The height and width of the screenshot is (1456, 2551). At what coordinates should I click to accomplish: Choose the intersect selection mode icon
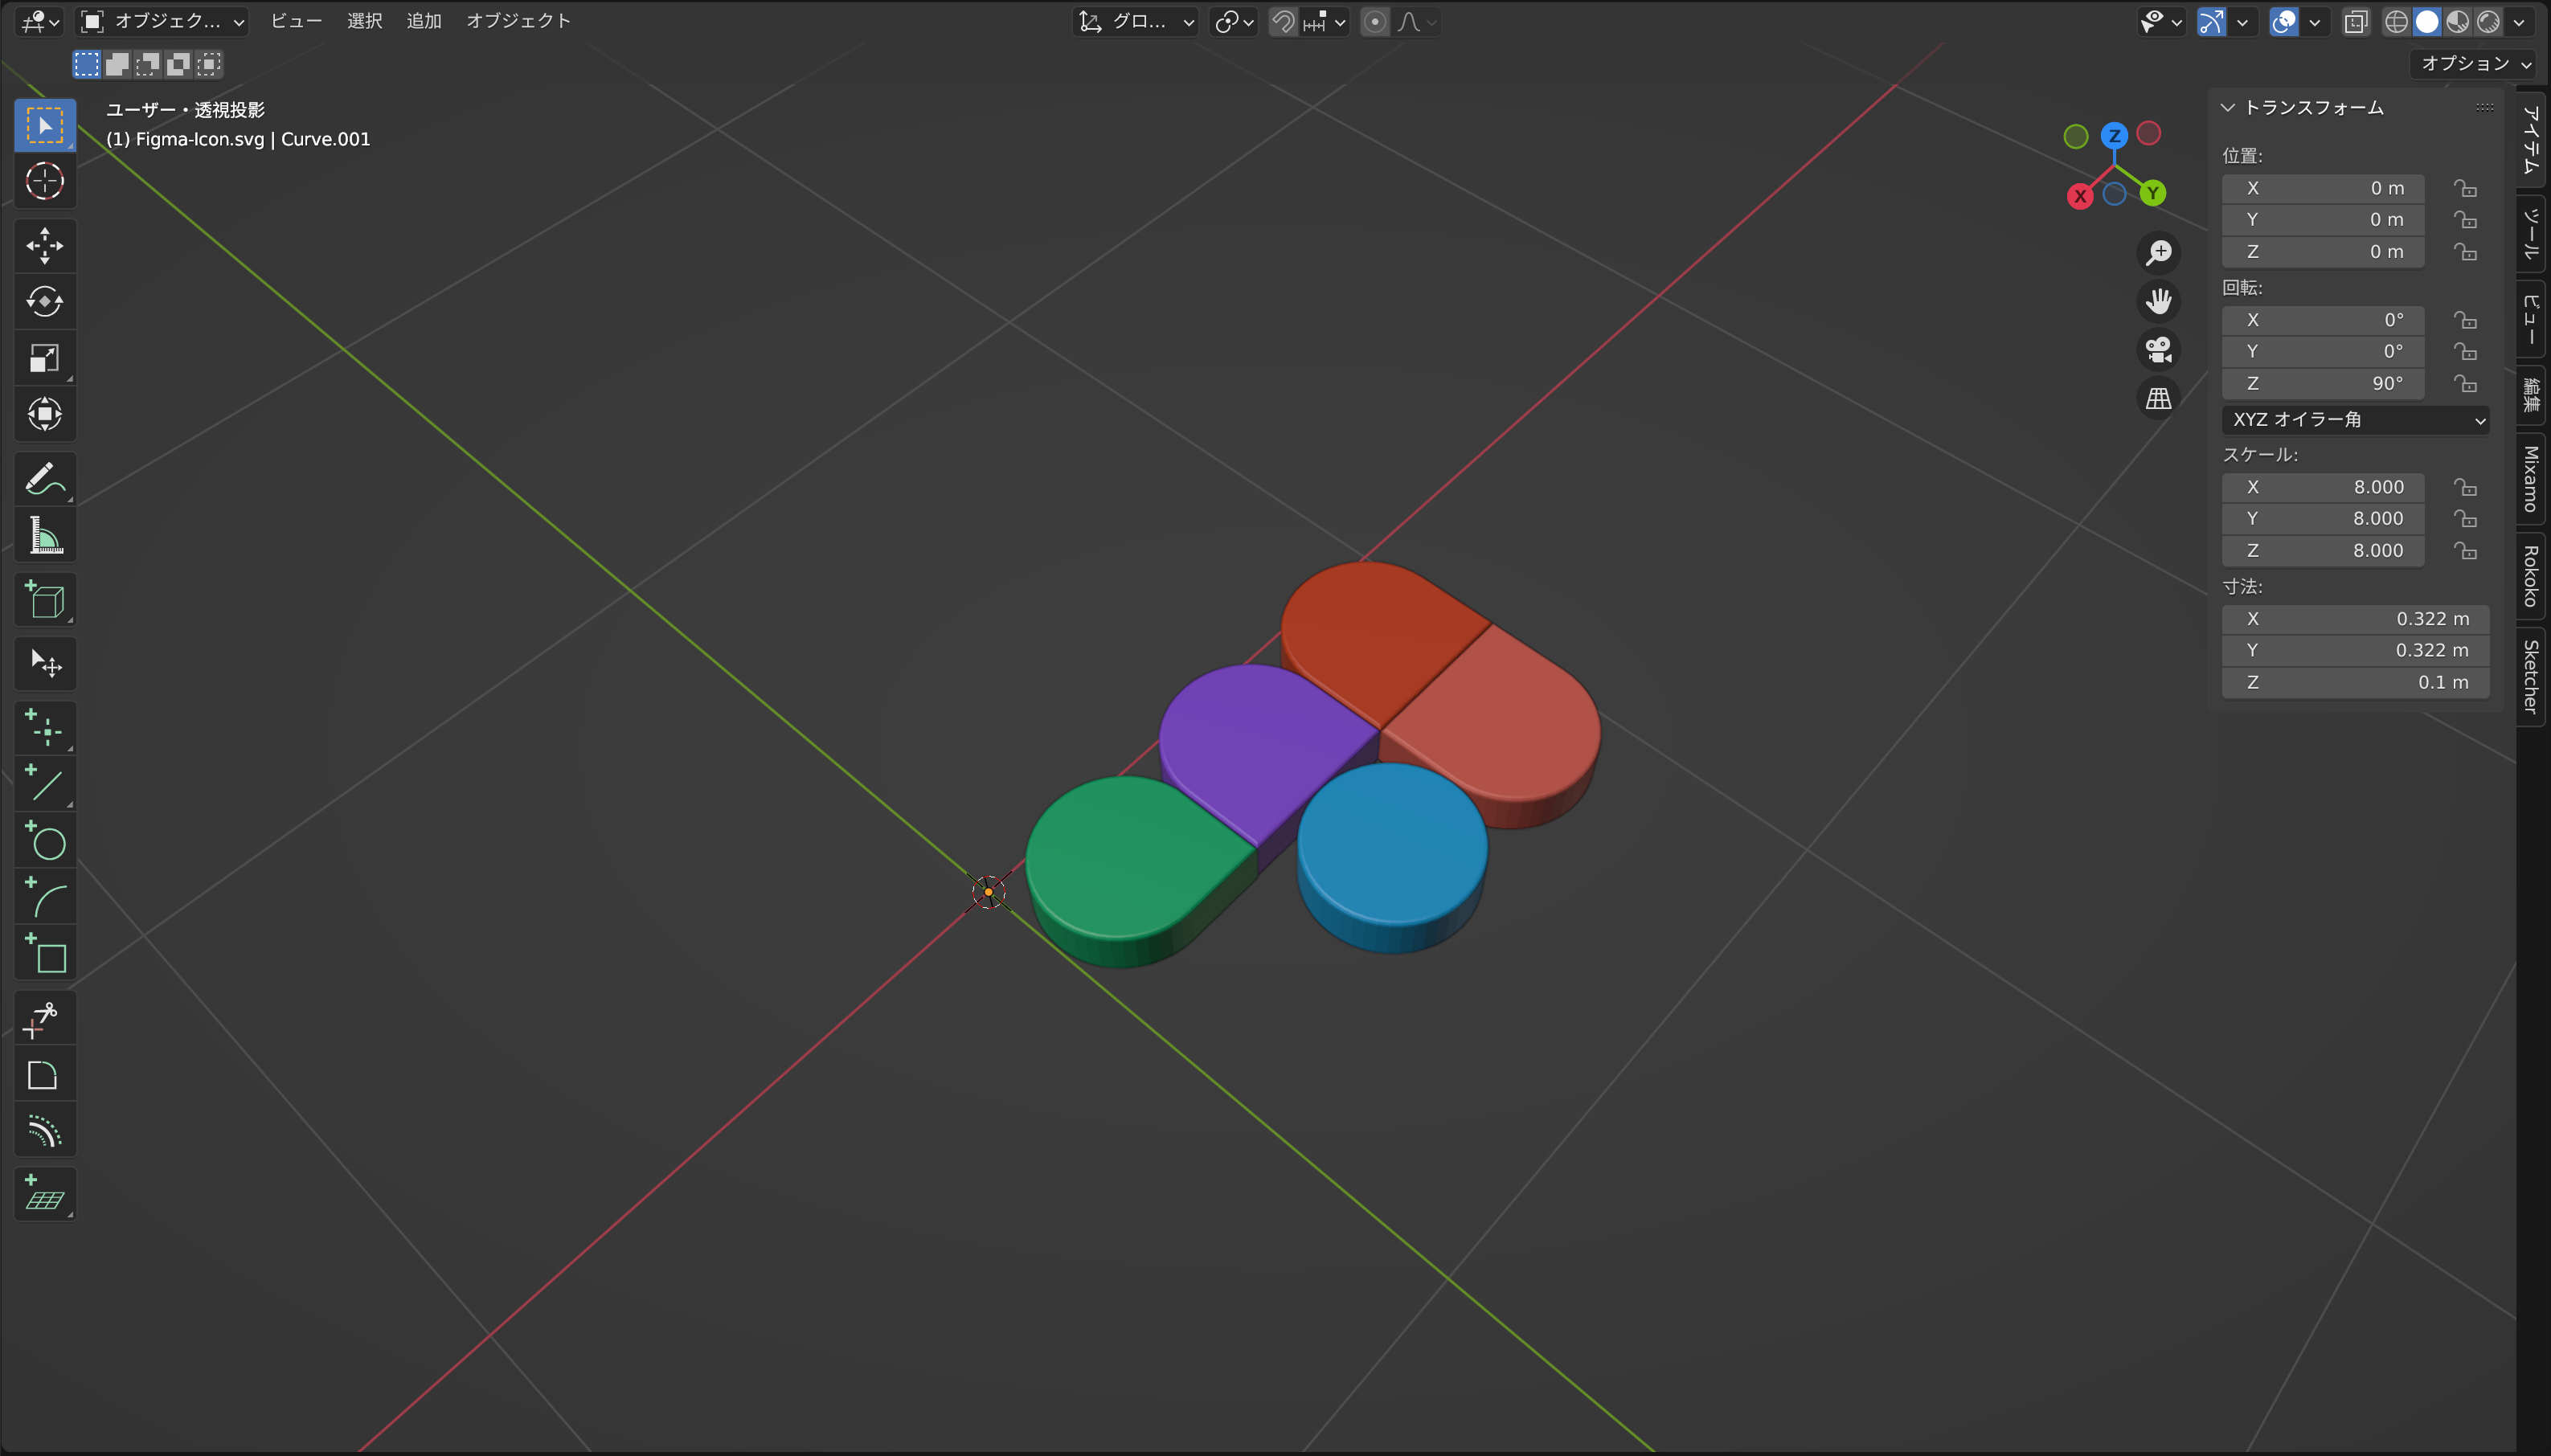coord(209,65)
